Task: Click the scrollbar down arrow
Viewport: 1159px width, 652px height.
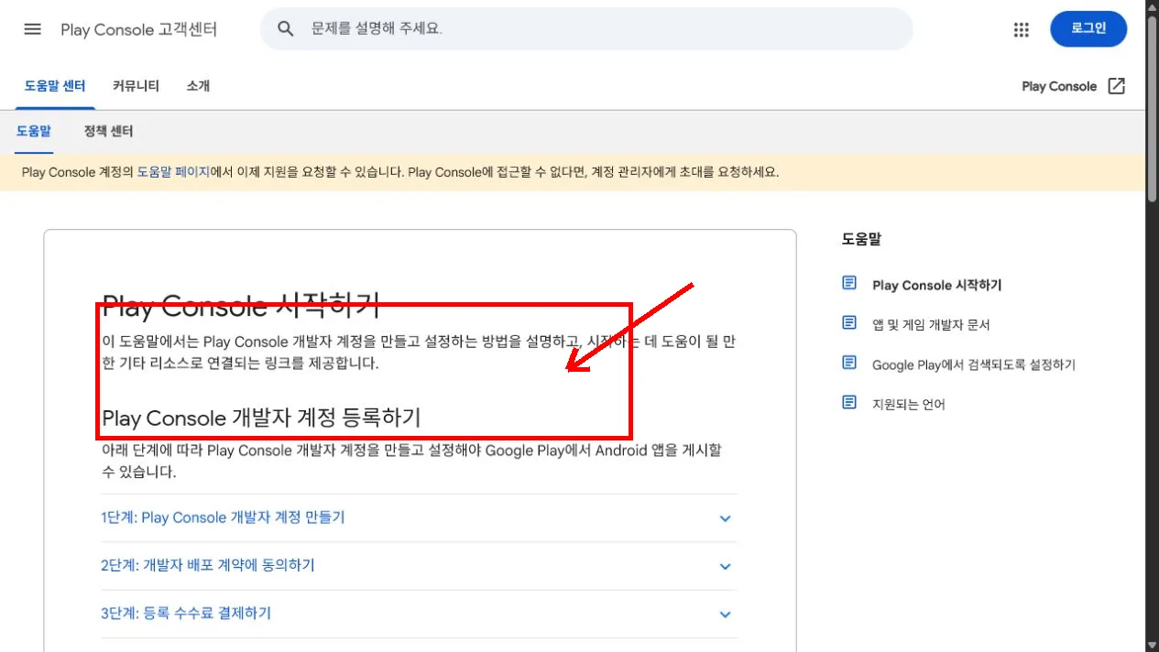Action: [x=1152, y=645]
